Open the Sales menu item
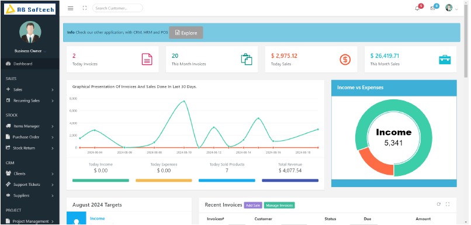This screenshot has height=225, width=471. pos(30,89)
